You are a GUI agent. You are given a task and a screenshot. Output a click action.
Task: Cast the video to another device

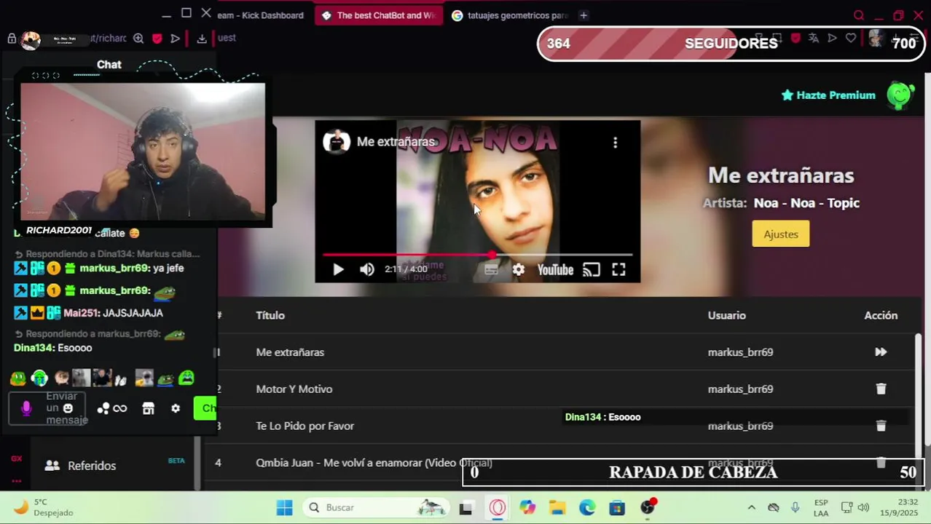click(x=591, y=270)
